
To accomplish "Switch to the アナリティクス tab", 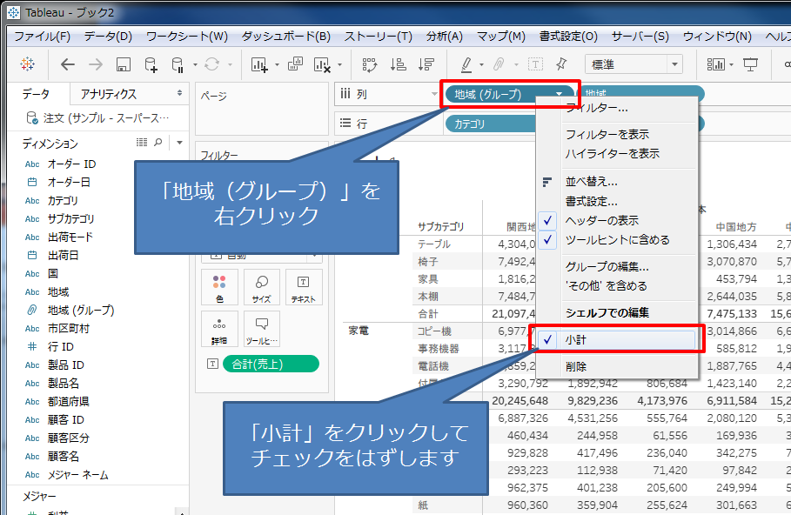I will [109, 94].
